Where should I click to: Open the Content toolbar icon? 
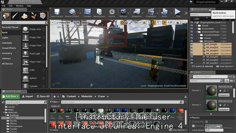point(87,13)
